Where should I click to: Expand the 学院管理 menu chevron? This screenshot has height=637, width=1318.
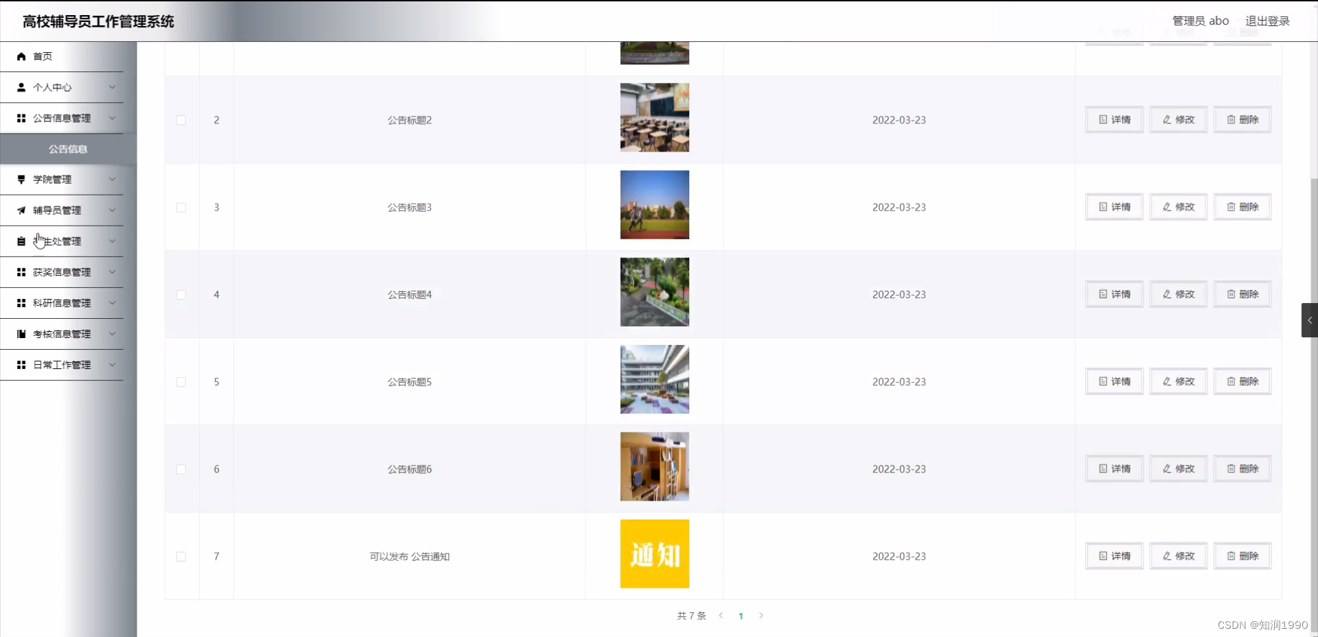coord(112,179)
